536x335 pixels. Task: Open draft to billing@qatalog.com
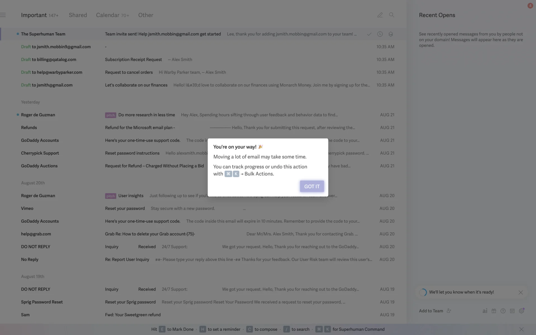click(133, 59)
